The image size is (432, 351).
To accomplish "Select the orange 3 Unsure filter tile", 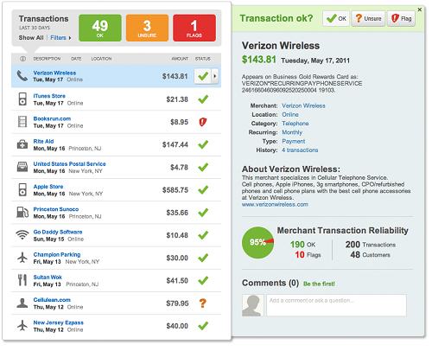I will pyautogui.click(x=147, y=28).
